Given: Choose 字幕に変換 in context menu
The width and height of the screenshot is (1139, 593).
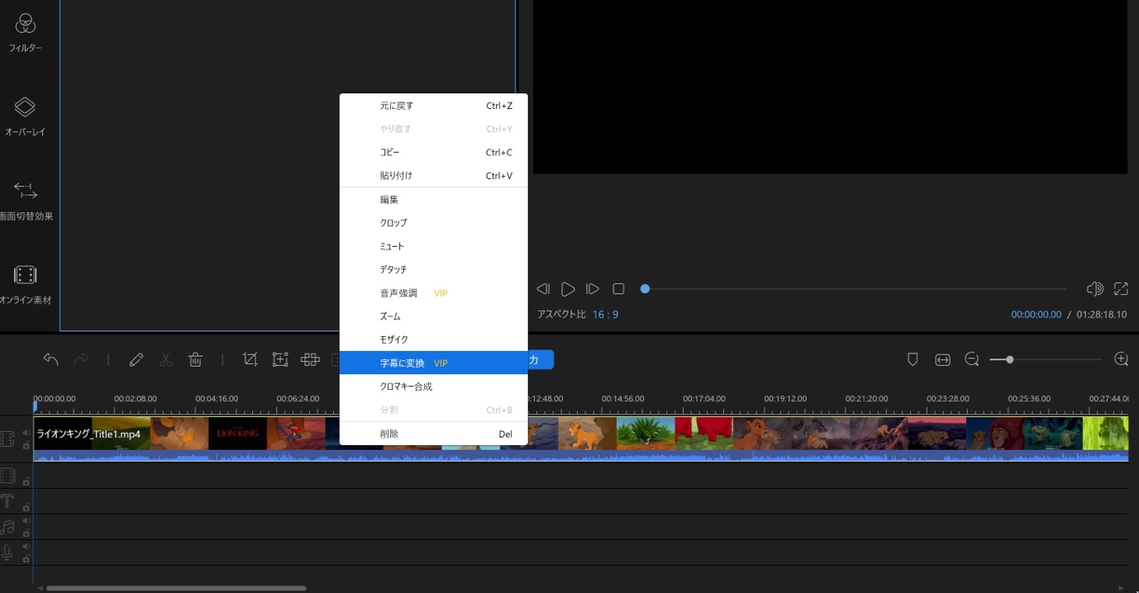Looking at the screenshot, I should [x=433, y=363].
